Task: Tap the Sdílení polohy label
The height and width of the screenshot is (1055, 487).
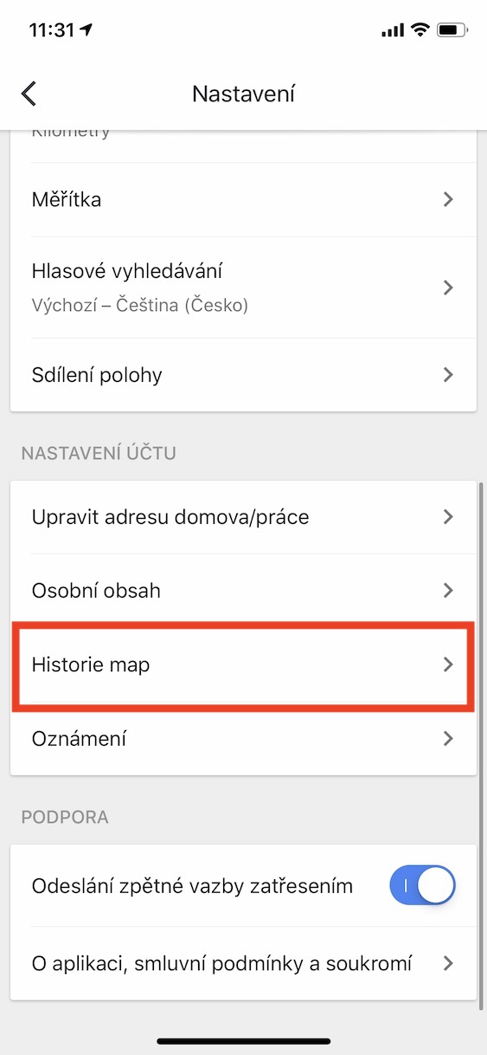Action: 97,375
